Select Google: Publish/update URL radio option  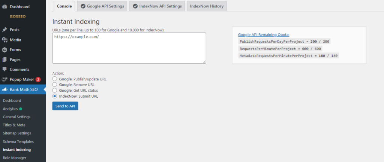tap(55, 79)
